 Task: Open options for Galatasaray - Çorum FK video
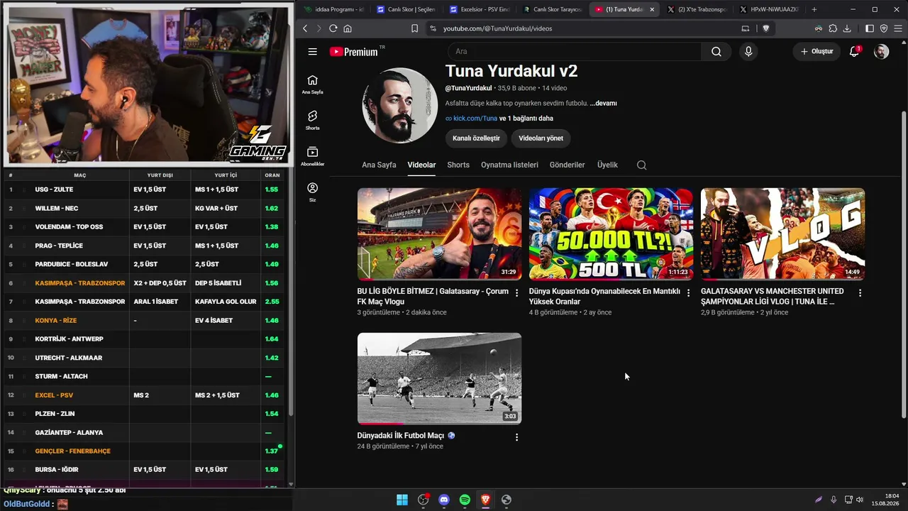[516, 292]
